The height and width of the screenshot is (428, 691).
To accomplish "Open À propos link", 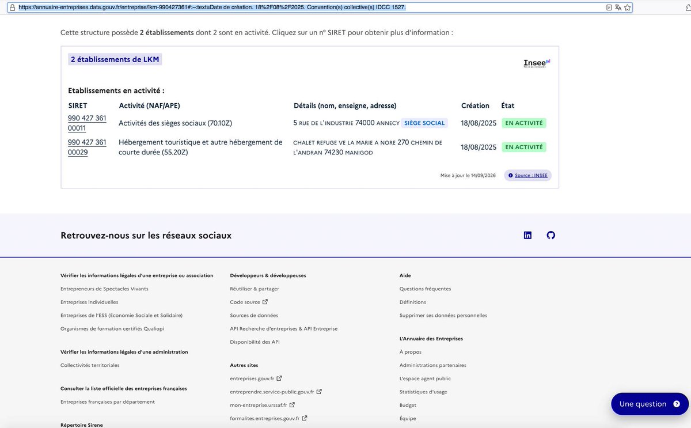I will click(x=411, y=351).
